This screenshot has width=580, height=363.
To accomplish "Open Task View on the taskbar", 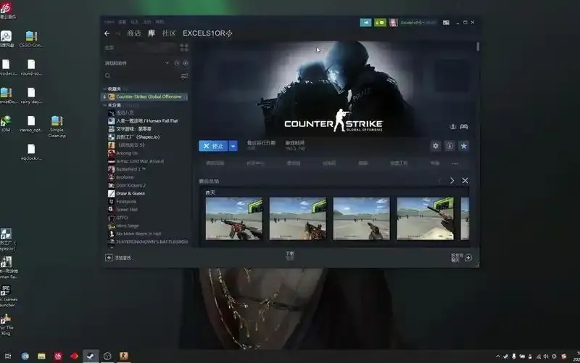I will point(8,356).
